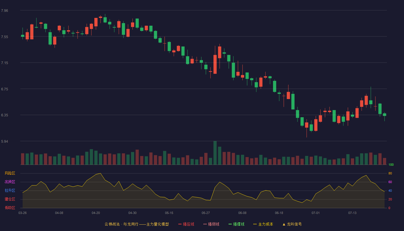Image resolution: width=404 pixels, height=231 pixels.
Task: Toggle the 强压线 legend series
Action: [186, 224]
